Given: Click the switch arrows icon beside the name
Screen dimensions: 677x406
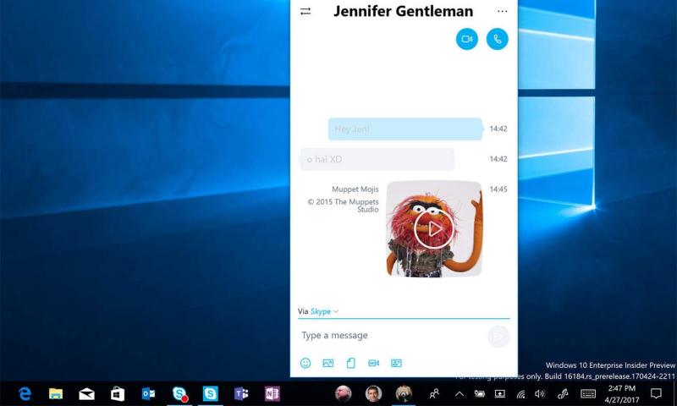Looking at the screenshot, I should pyautogui.click(x=305, y=11).
